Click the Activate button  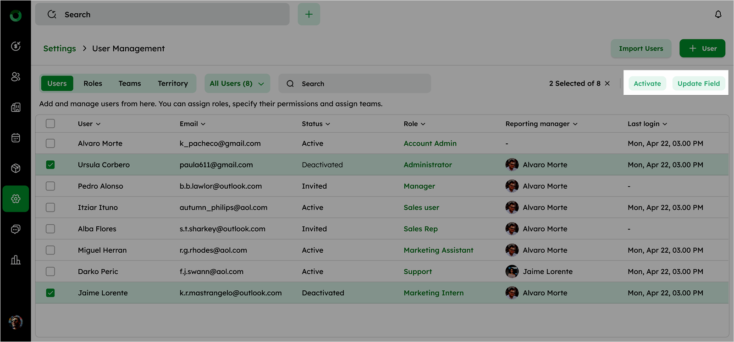[647, 83]
